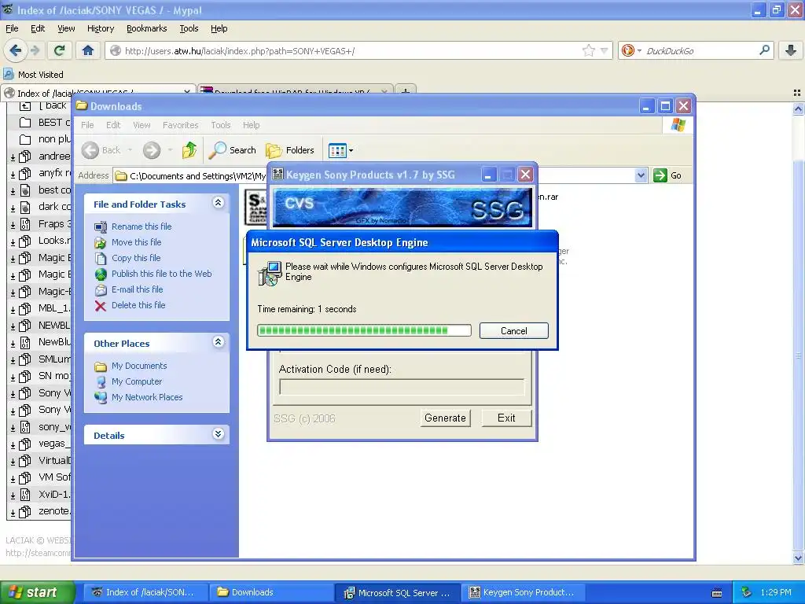
Task: Click the SQL Server installation progress bar
Action: point(364,330)
